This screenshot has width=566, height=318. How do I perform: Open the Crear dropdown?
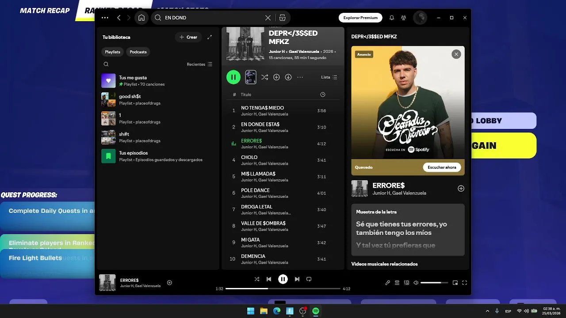point(188,37)
